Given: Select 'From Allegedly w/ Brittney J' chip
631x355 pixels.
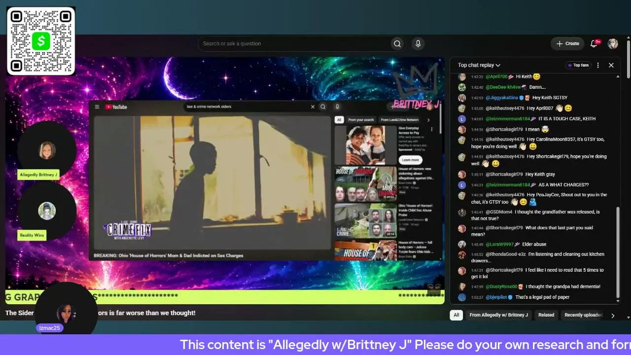Looking at the screenshot, I should click(499, 315).
